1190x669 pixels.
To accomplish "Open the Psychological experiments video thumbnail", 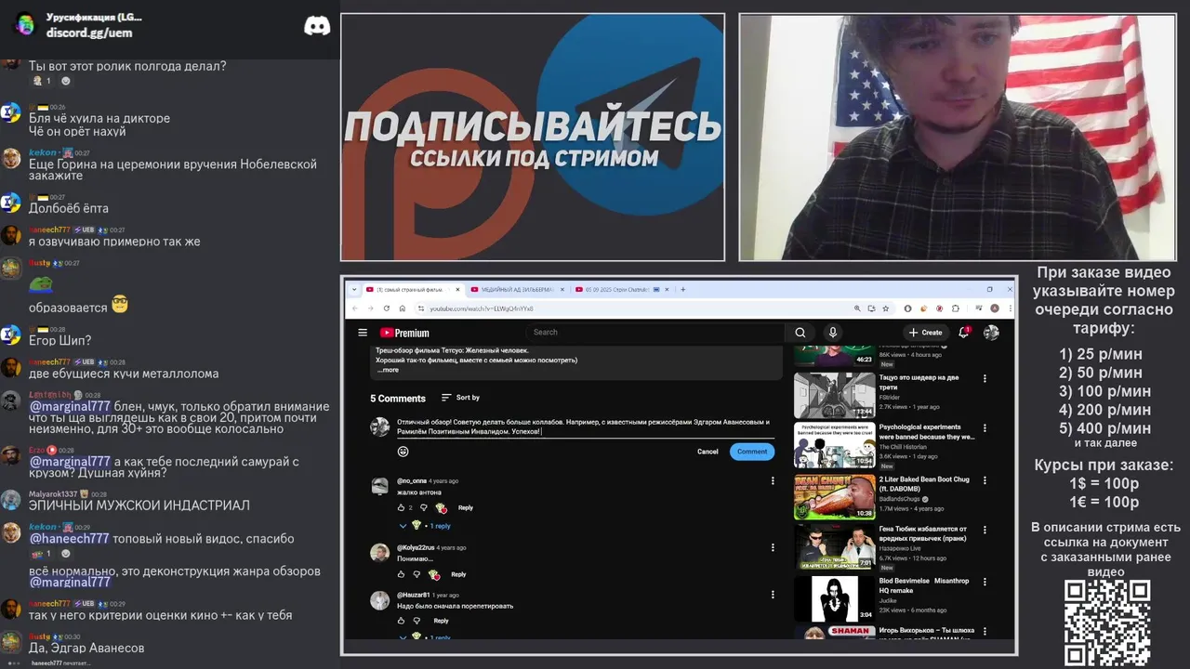I will pyautogui.click(x=834, y=446).
